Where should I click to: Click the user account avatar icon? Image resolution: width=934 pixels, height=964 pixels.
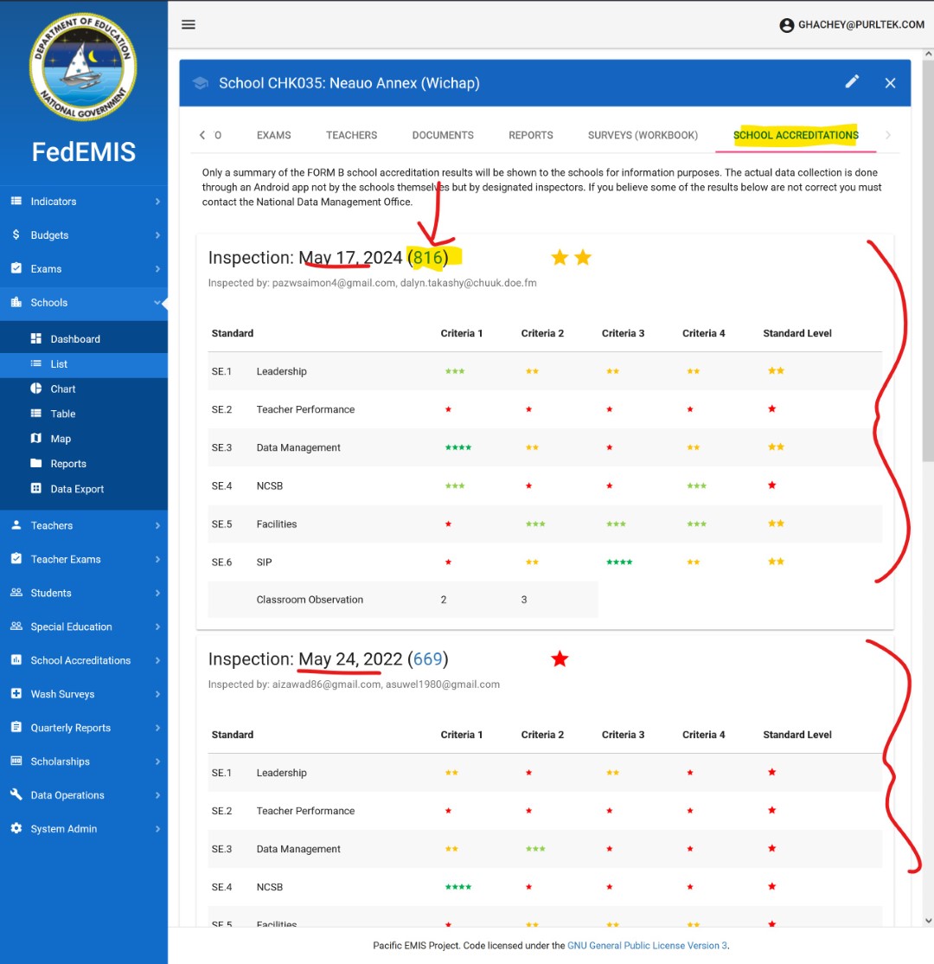tap(786, 25)
